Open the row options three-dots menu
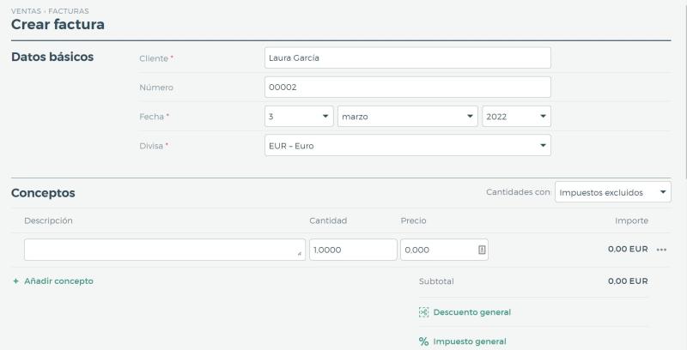Image resolution: width=687 pixels, height=350 pixels. point(661,250)
